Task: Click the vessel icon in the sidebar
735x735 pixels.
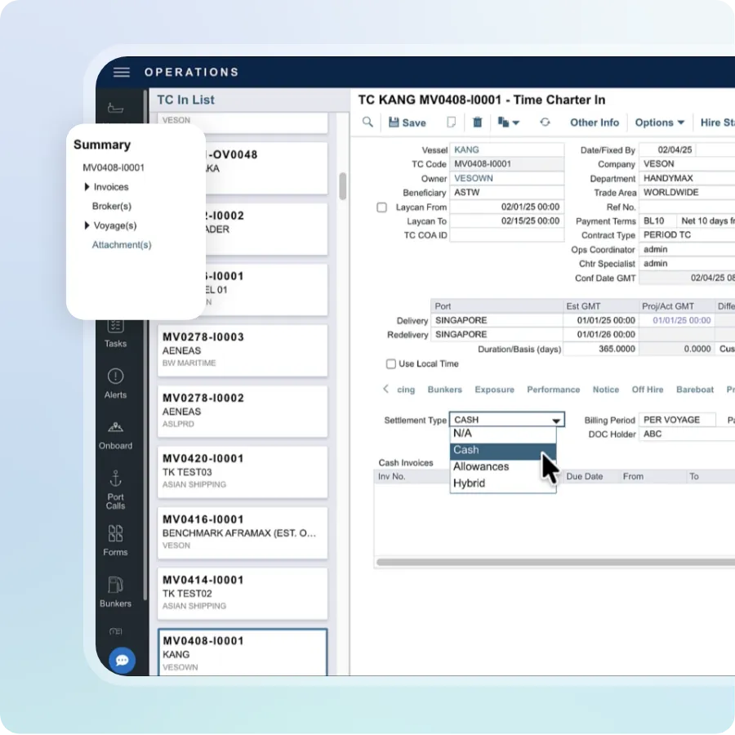Action: point(115,109)
